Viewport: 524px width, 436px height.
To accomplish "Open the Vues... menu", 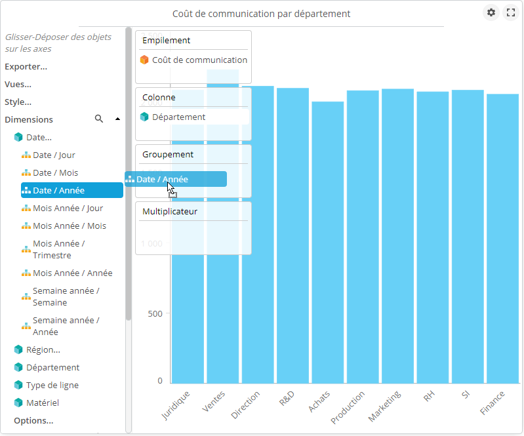I will tap(18, 84).
